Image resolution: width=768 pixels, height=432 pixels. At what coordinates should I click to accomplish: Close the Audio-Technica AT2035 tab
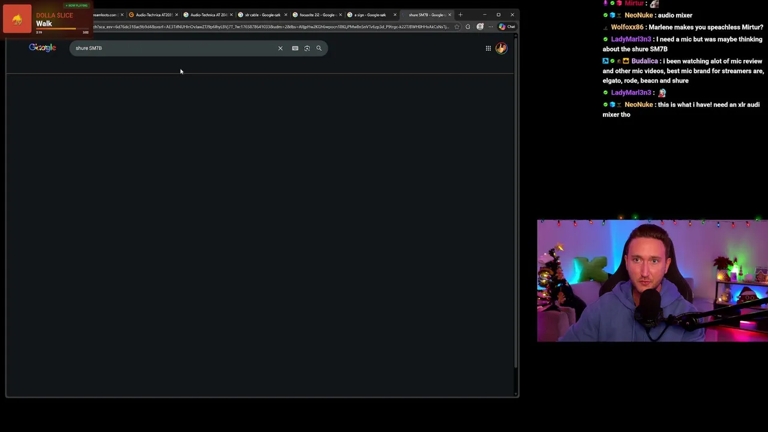pyautogui.click(x=176, y=14)
